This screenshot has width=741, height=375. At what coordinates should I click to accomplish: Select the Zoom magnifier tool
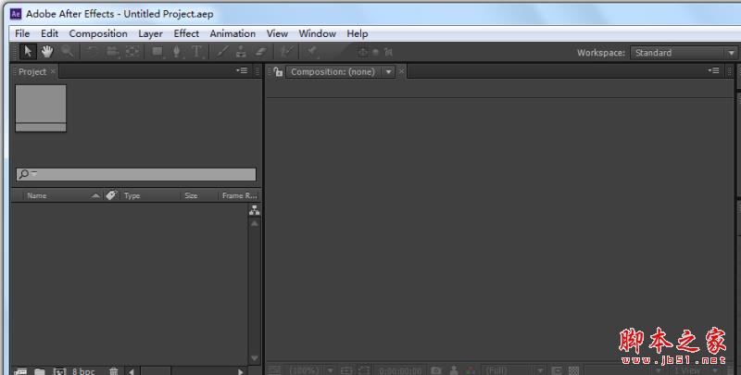(x=67, y=51)
